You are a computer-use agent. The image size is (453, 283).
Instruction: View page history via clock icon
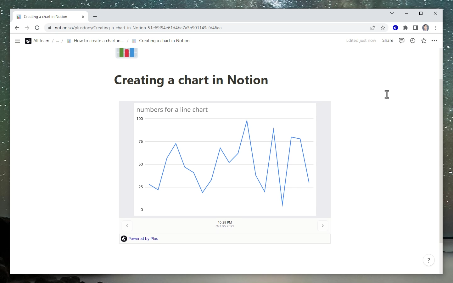[412, 41]
